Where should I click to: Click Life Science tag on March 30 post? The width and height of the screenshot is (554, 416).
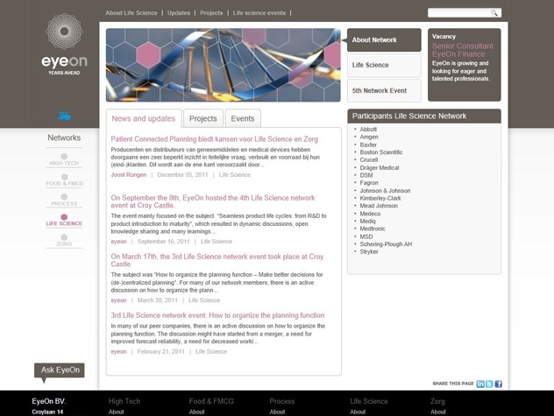204,300
